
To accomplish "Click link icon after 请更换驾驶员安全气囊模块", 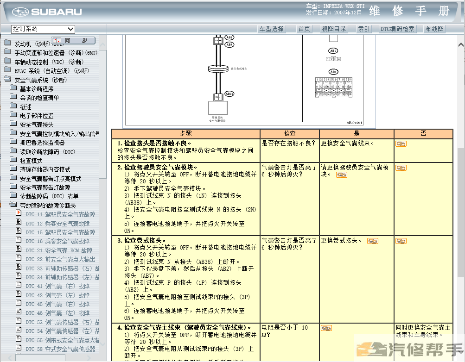I will pos(341,175).
